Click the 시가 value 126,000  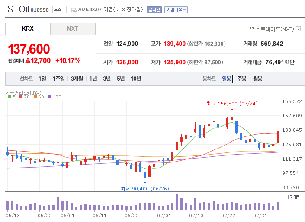click(127, 62)
